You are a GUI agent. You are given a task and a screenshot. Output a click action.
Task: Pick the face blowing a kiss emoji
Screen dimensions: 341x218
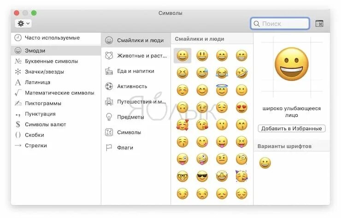click(202, 125)
